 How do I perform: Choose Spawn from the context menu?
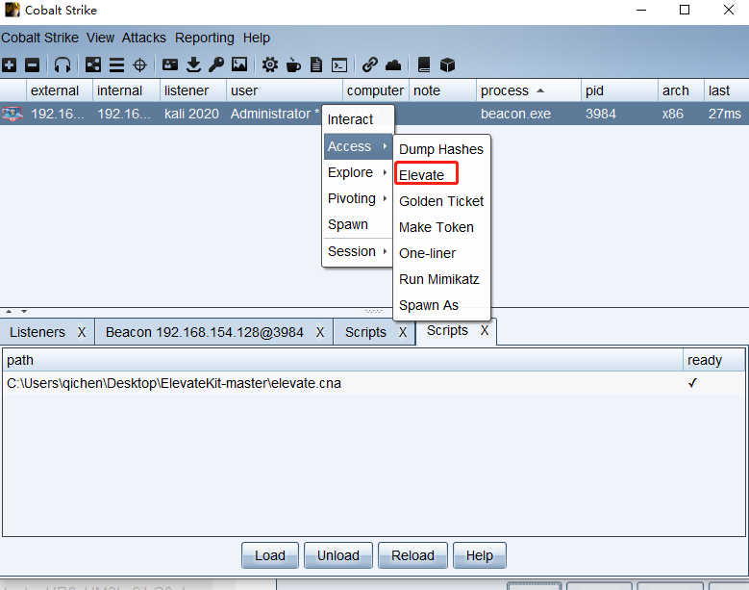pyautogui.click(x=358, y=224)
